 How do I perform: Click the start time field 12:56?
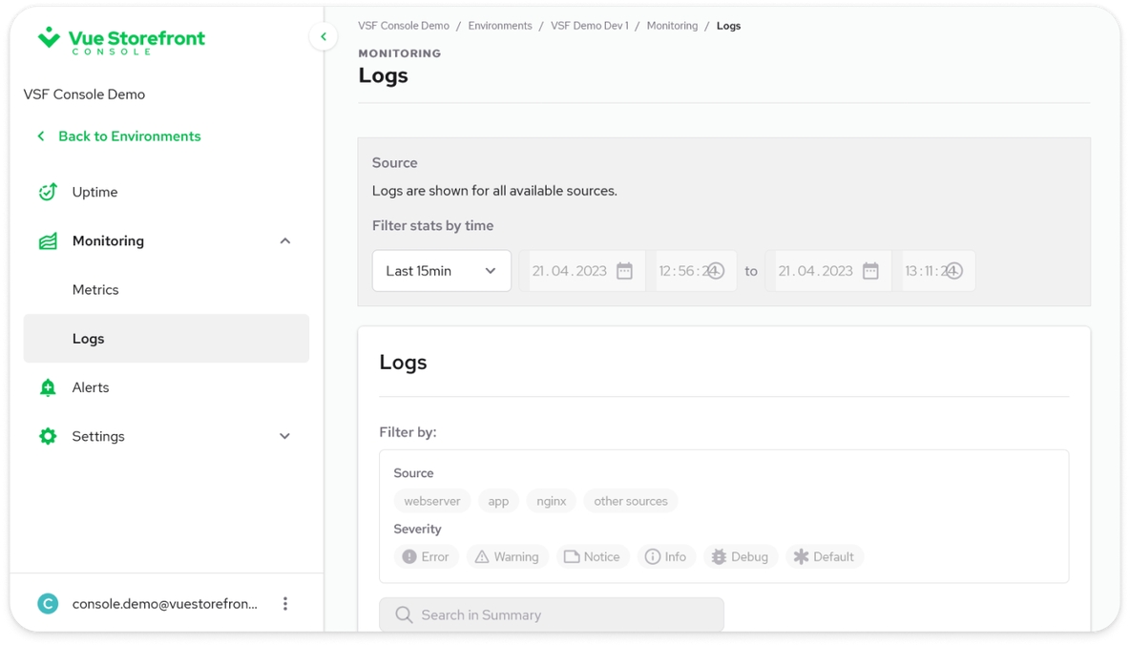[693, 271]
